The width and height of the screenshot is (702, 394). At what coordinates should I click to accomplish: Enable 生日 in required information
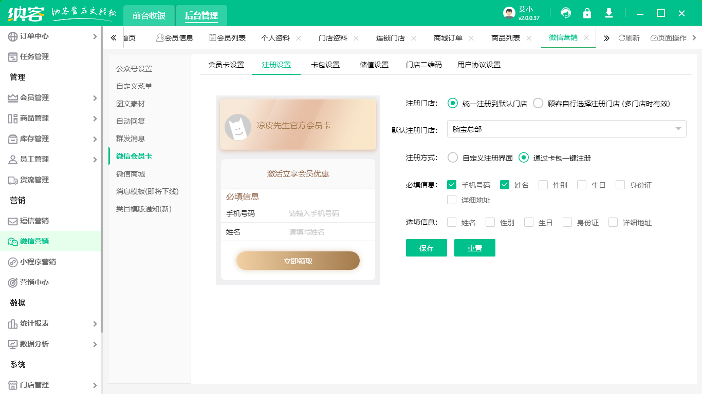(582, 185)
